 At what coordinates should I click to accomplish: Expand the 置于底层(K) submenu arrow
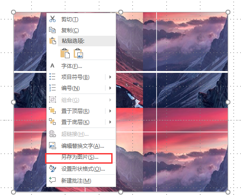pyautogui.click(x=110, y=122)
